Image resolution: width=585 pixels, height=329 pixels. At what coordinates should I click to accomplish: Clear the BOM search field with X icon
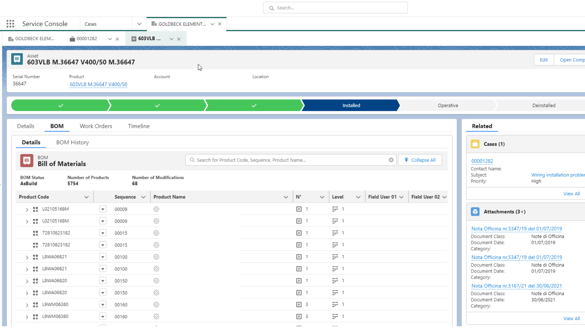coord(391,160)
